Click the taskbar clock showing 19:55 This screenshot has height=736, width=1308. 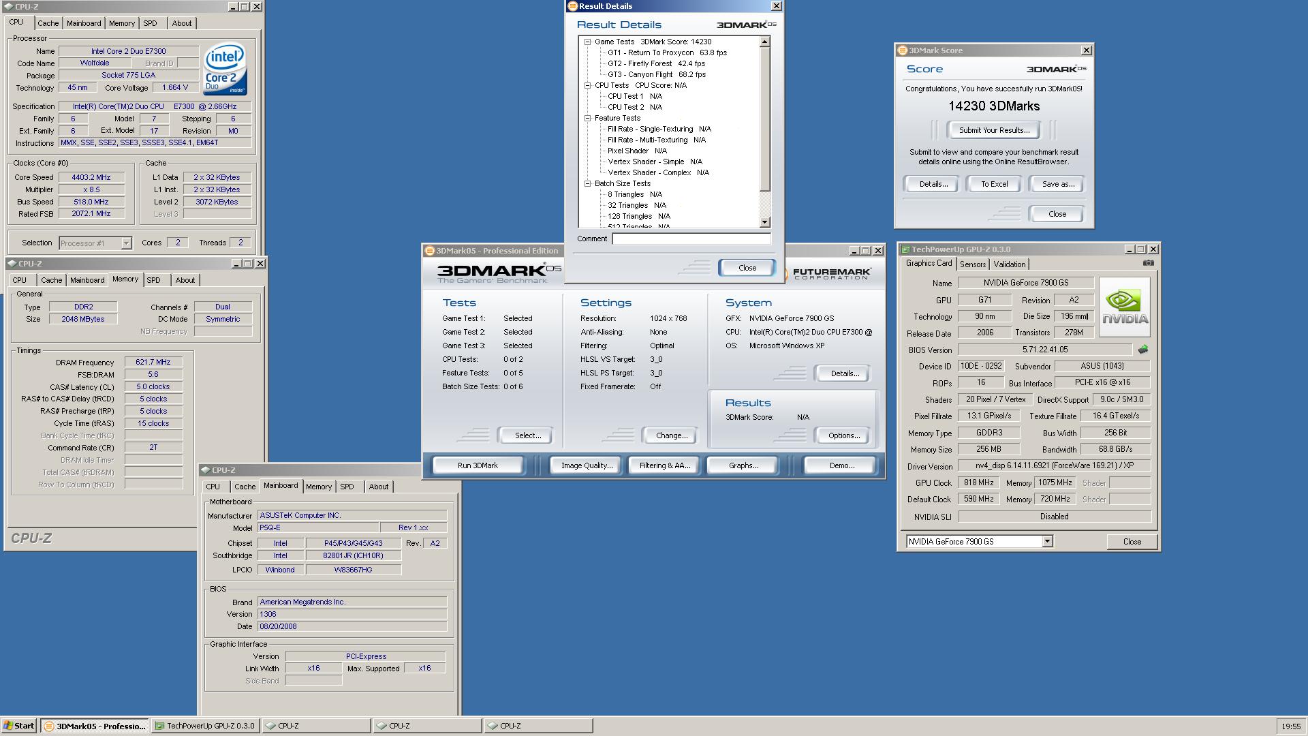1291,726
